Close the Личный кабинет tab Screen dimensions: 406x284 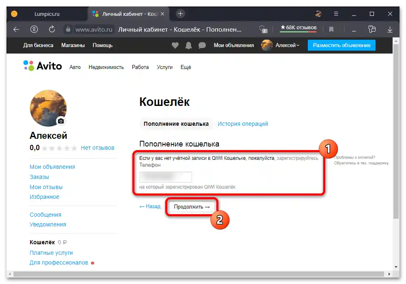(162, 14)
